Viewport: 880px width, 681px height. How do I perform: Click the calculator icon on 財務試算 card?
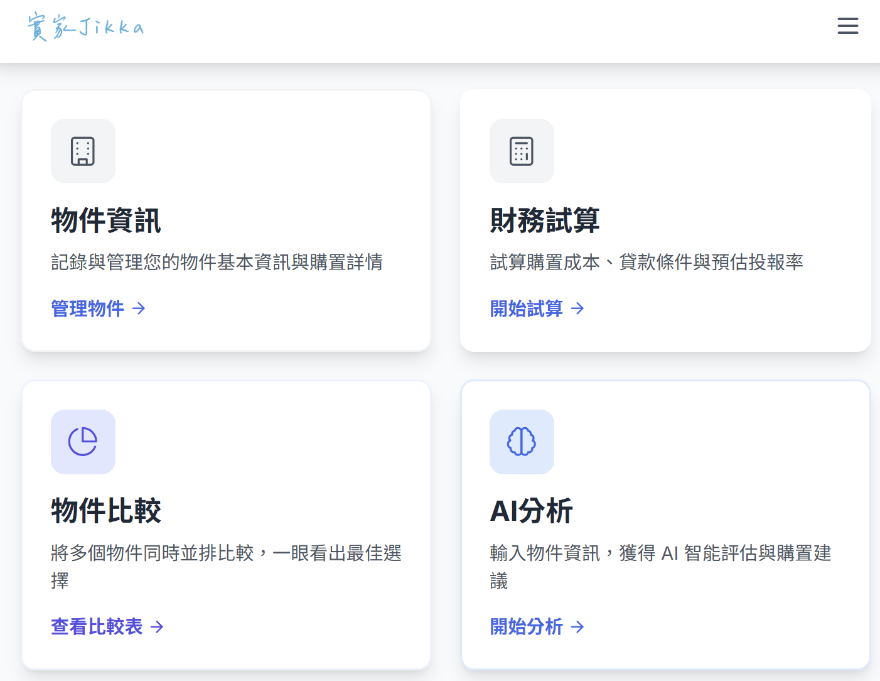[522, 151]
